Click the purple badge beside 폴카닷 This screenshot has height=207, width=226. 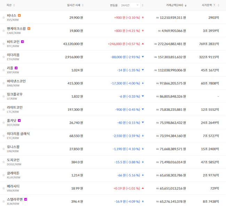(x=19, y=121)
